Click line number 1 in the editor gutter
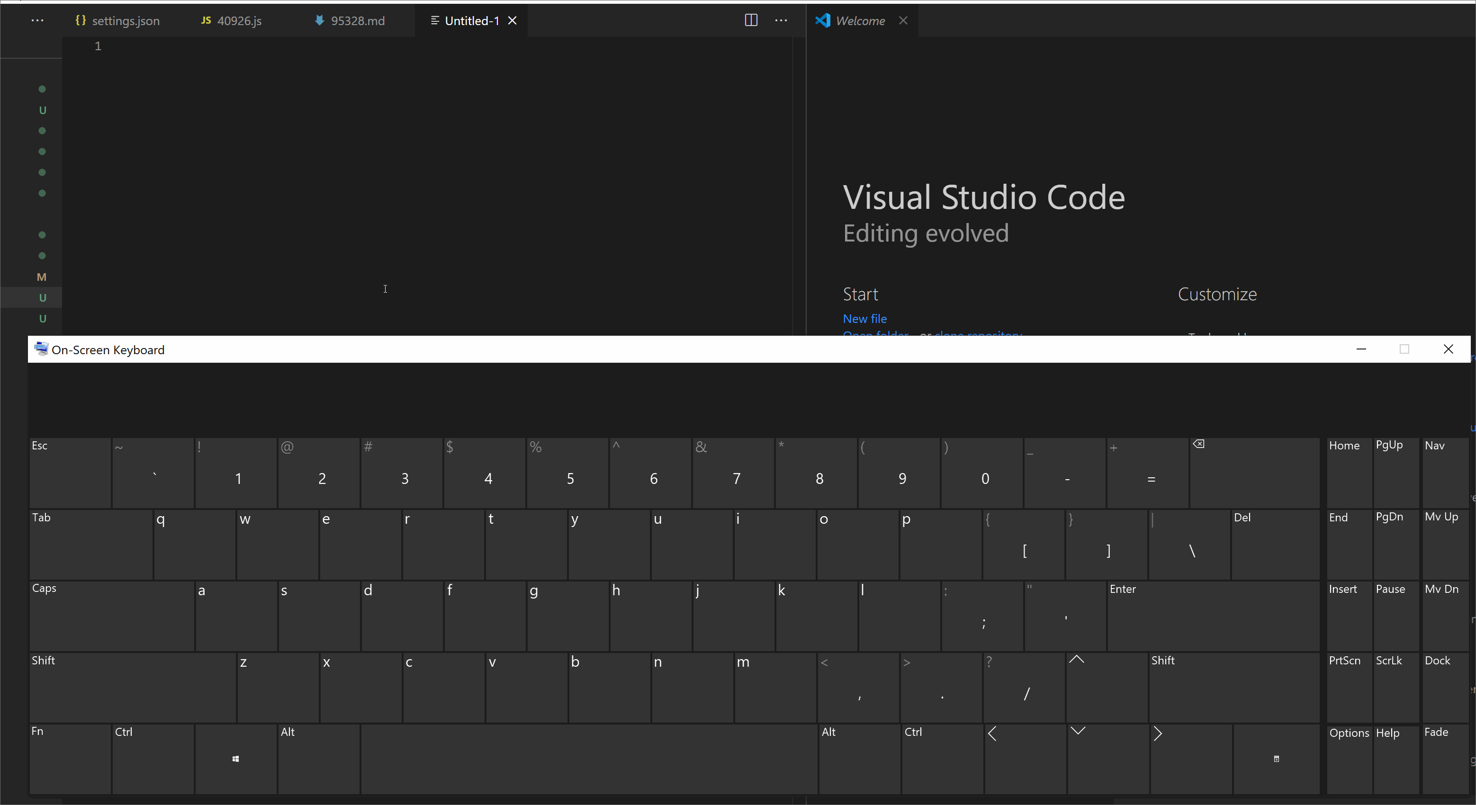Viewport: 1476px width, 805px height. 98,46
